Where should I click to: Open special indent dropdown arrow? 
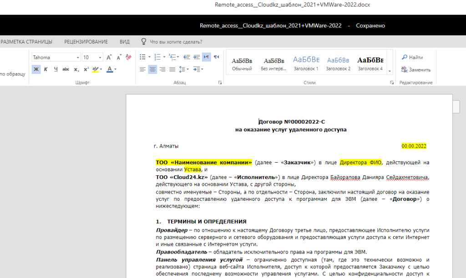coord(202,69)
